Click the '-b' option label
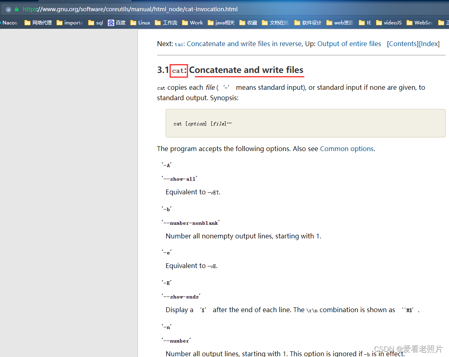Viewport: 449px width, 357px height. click(167, 209)
